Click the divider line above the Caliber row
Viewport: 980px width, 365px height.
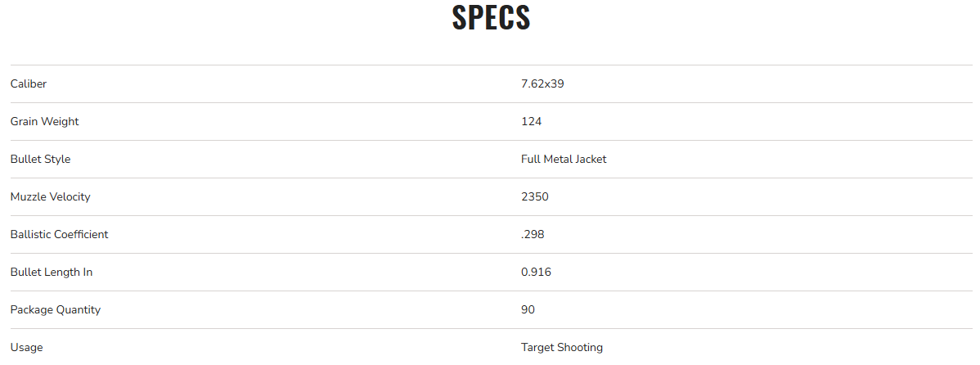click(x=491, y=65)
